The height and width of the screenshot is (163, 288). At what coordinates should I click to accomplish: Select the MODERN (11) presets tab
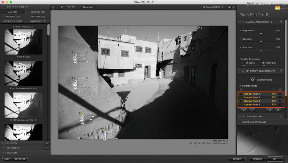pyautogui.click(x=12, y=17)
